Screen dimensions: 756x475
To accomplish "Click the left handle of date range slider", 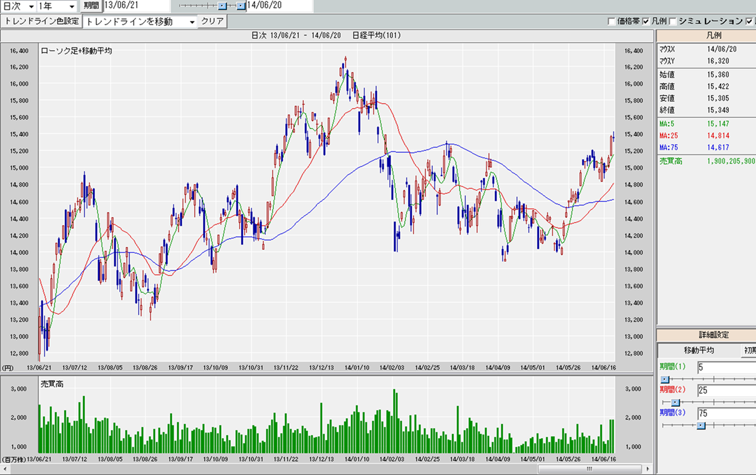I will [222, 6].
